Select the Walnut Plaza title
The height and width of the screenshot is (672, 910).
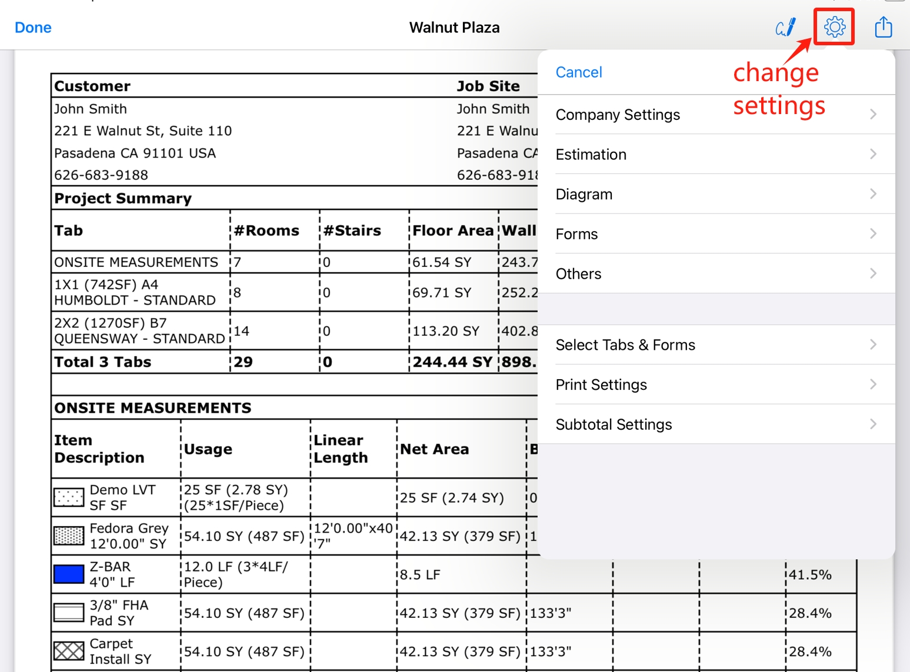pyautogui.click(x=454, y=28)
